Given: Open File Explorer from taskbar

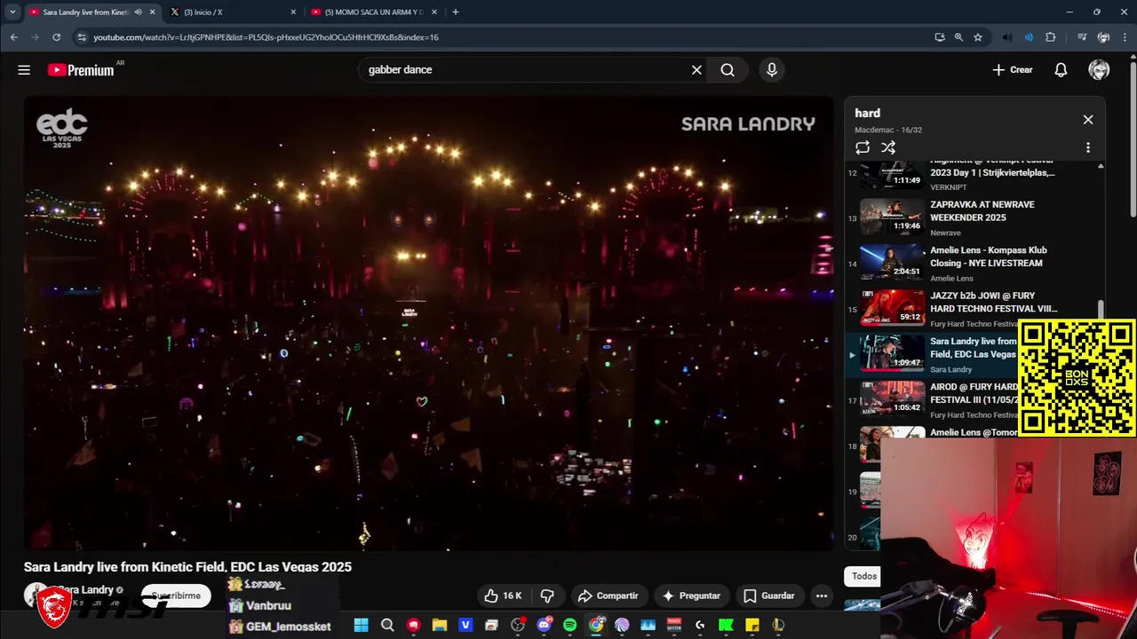Looking at the screenshot, I should 439,626.
